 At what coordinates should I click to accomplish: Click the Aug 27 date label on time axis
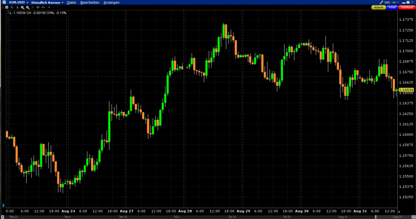pyautogui.click(x=127, y=212)
